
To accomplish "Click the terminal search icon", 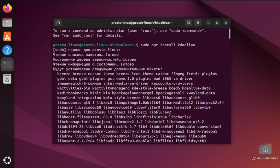I will click(x=189, y=23).
